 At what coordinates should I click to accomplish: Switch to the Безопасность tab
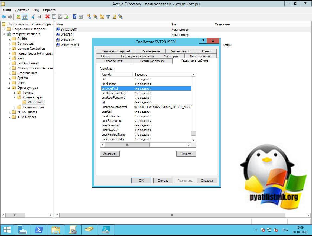tap(114, 61)
